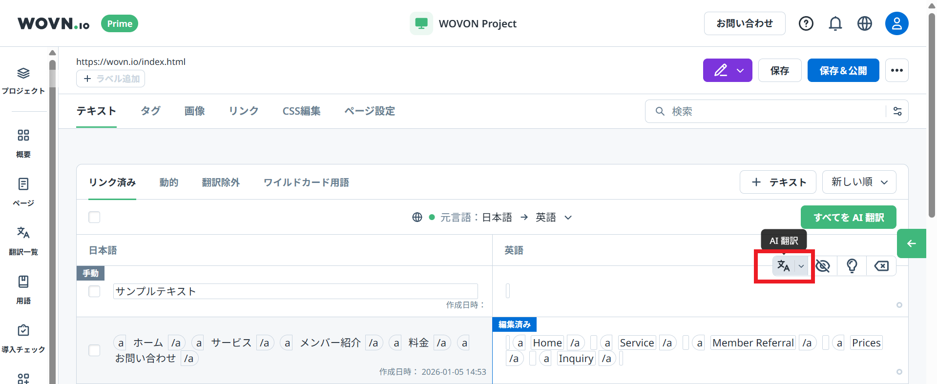The height and width of the screenshot is (384, 937).
Task: Open the 新しい順 sort dropdown
Action: point(859,182)
